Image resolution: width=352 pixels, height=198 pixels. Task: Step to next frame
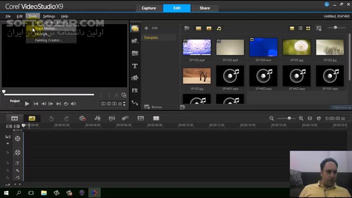coord(51,104)
